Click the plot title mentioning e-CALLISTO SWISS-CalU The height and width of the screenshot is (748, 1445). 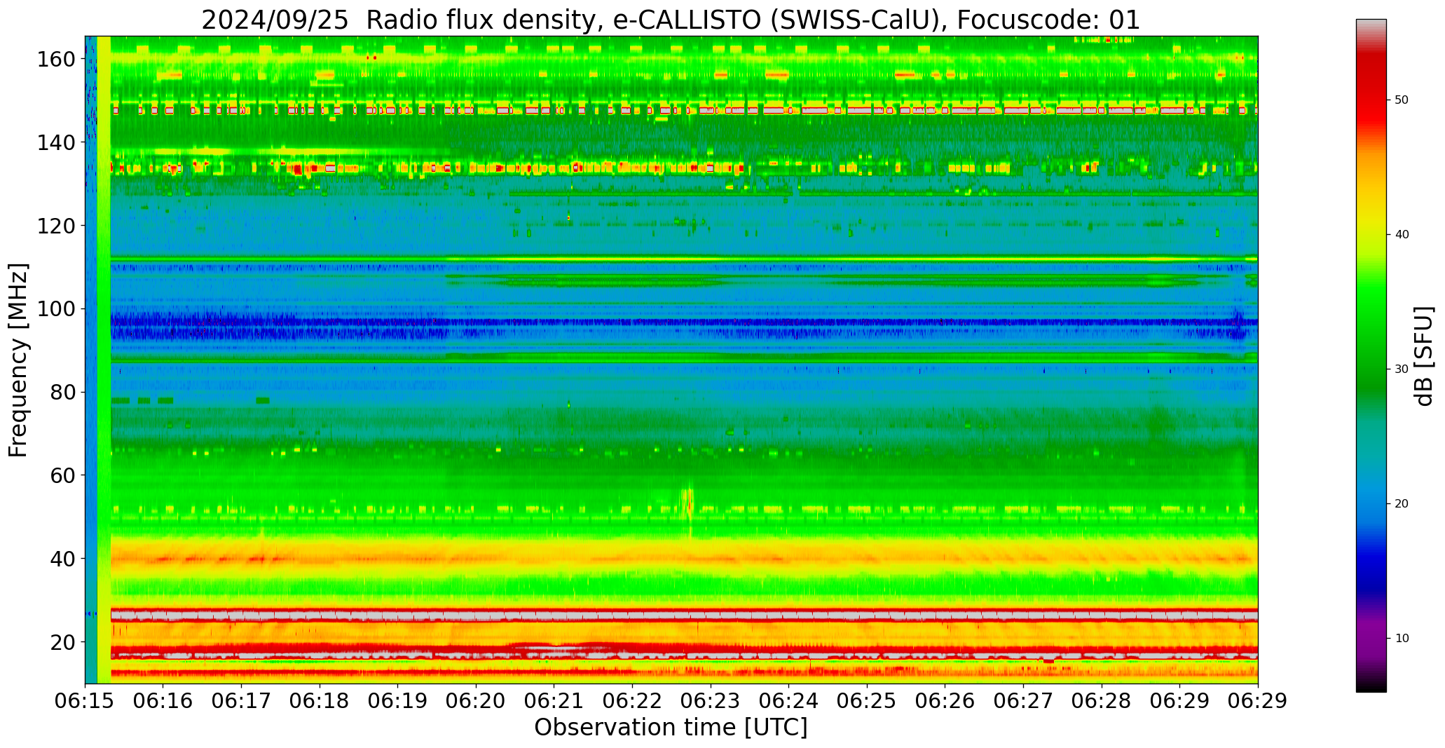671,20
